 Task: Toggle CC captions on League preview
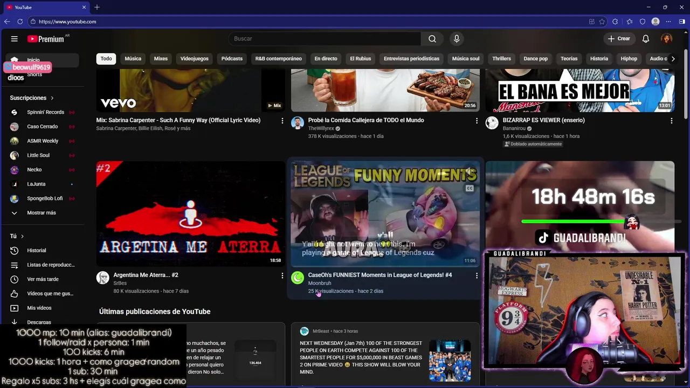tap(470, 189)
